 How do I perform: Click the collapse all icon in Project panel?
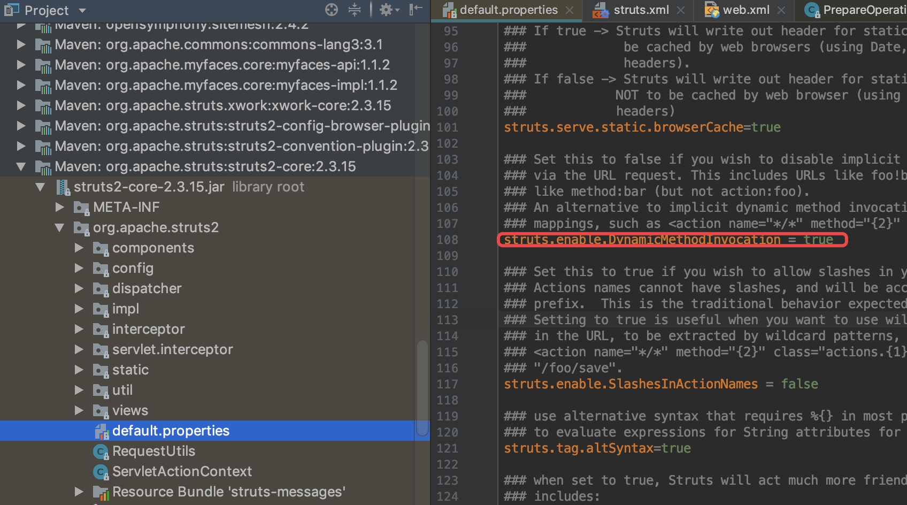[x=355, y=10]
